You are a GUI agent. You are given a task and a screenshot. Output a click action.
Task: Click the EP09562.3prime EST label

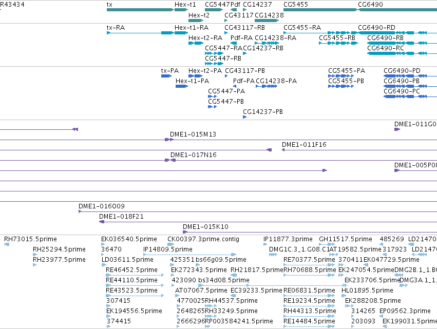(405, 311)
